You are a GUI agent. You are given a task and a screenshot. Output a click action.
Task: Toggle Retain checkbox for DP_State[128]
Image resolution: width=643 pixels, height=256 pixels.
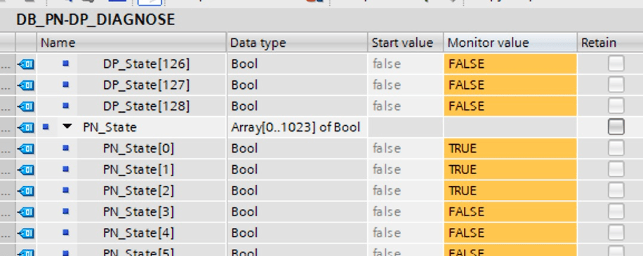616,106
